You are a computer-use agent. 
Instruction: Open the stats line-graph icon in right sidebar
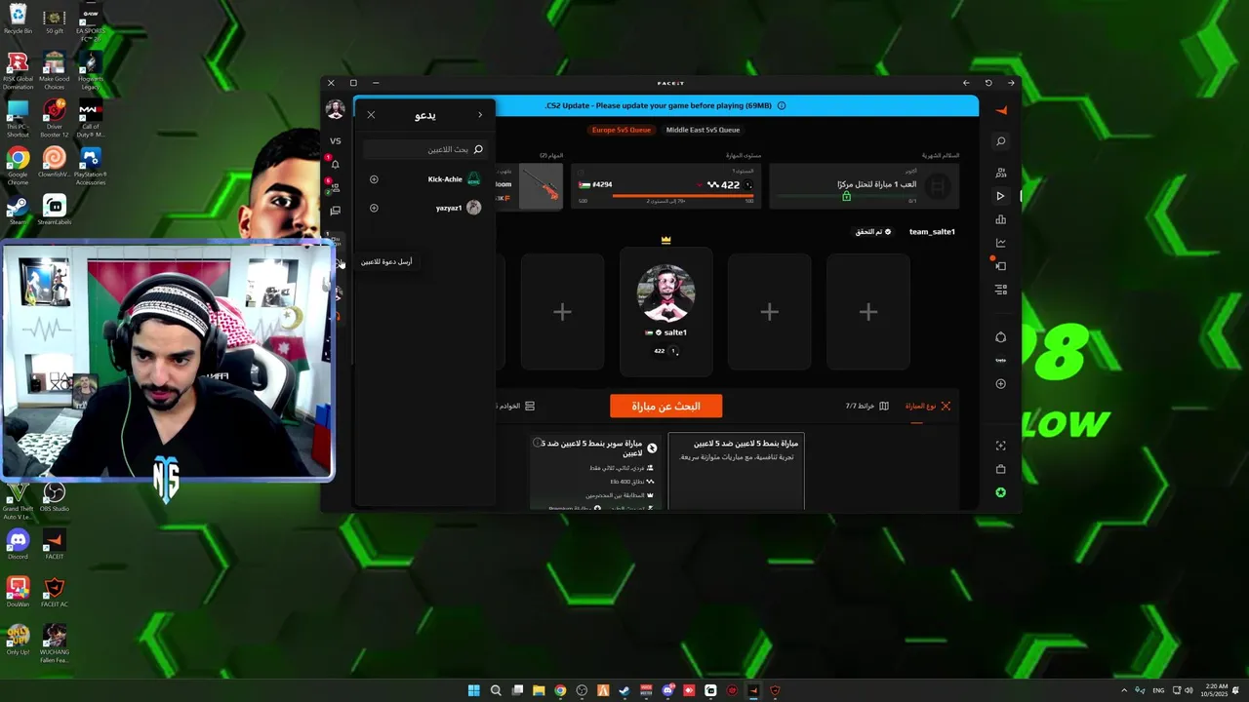point(1000,243)
